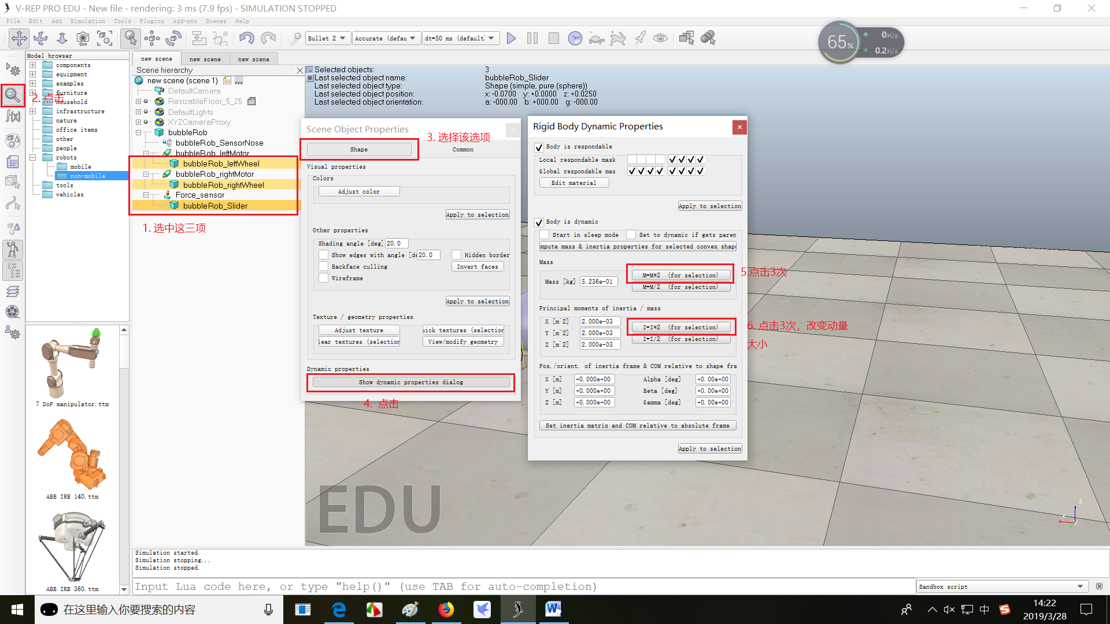The height and width of the screenshot is (624, 1110).
Task: Enable Backface culling checkbox
Action: 324,266
